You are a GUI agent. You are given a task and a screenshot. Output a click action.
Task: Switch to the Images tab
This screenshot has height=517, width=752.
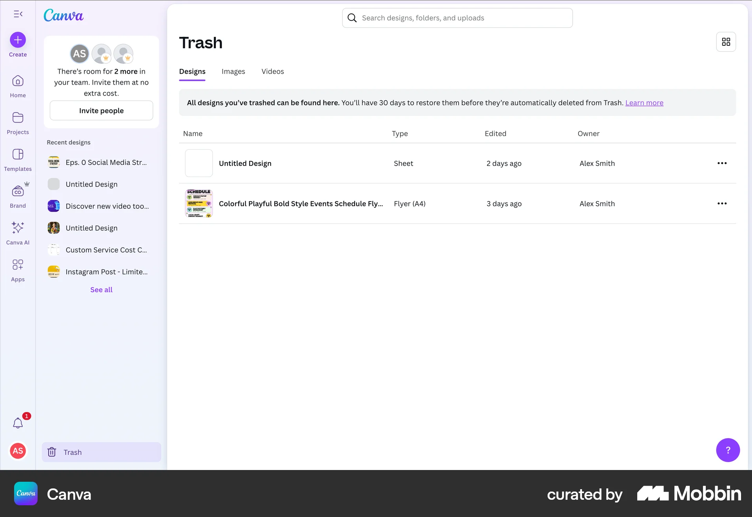233,71
